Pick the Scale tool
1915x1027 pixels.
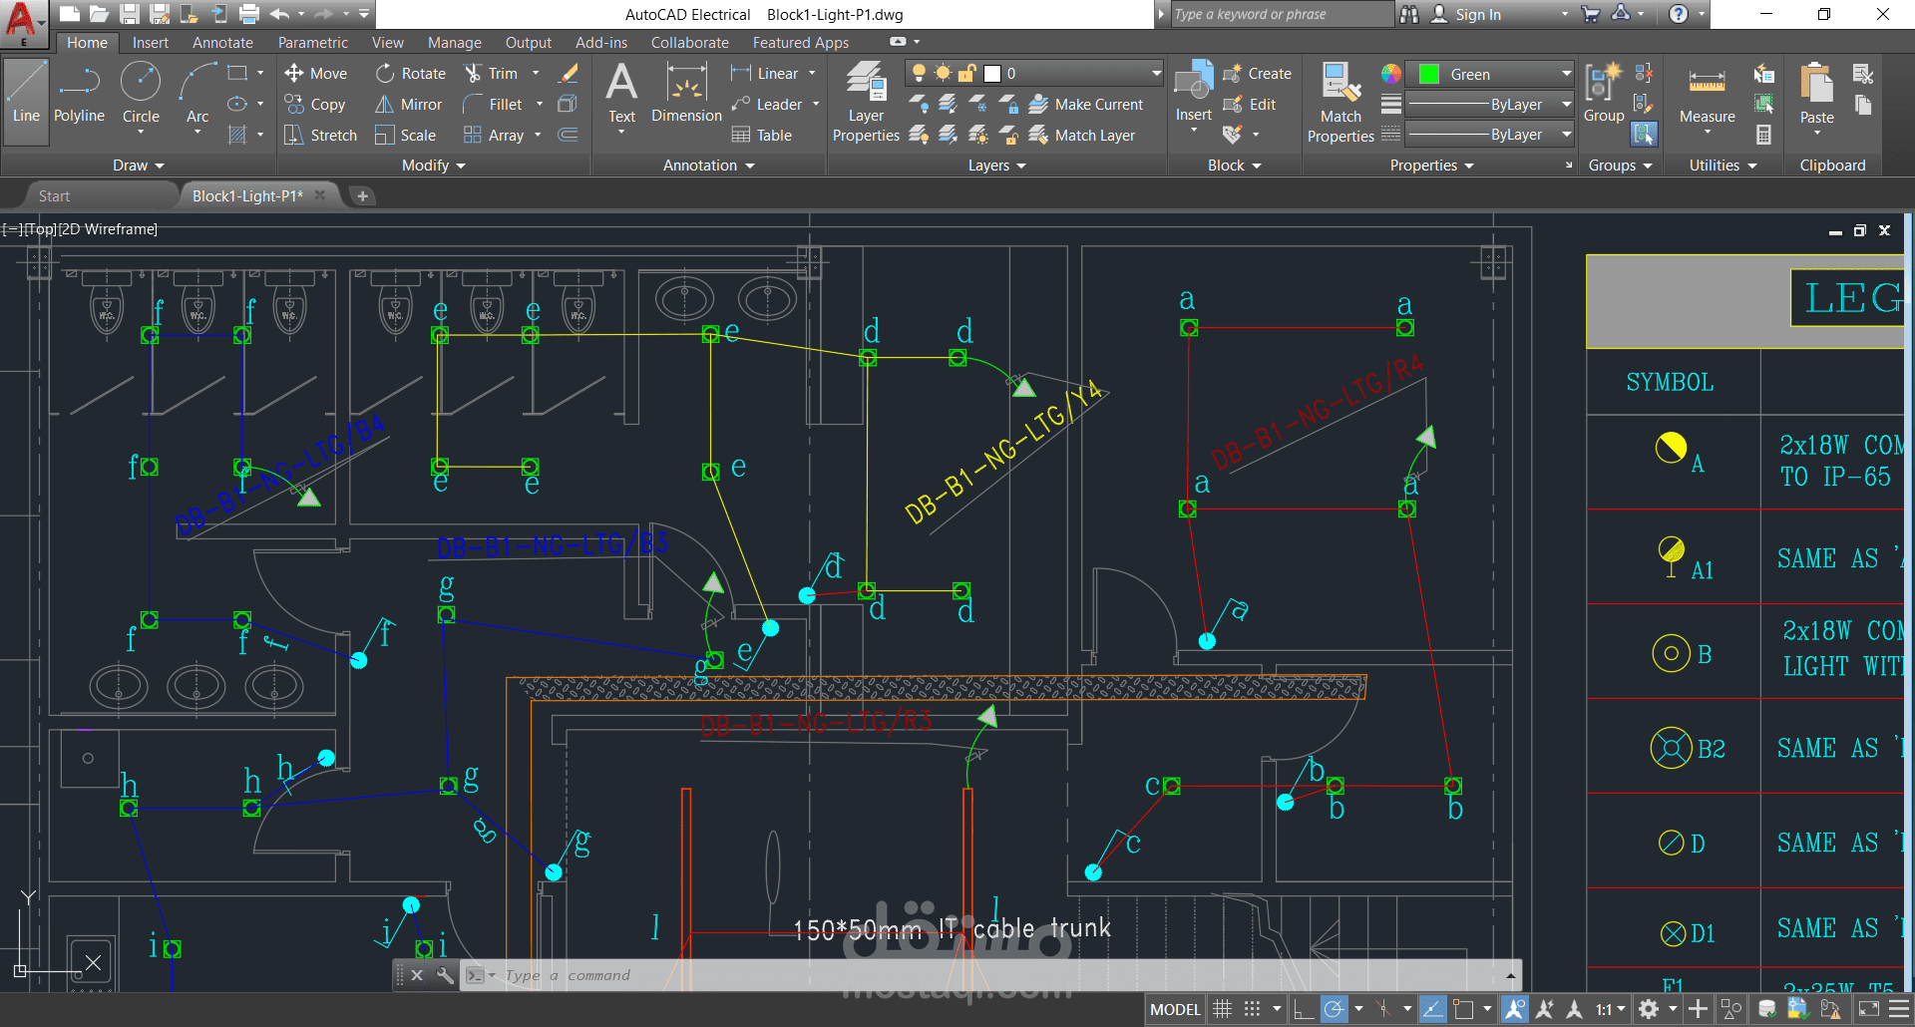(406, 135)
